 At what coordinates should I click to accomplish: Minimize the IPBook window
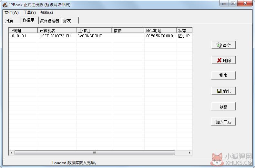click(224, 4)
